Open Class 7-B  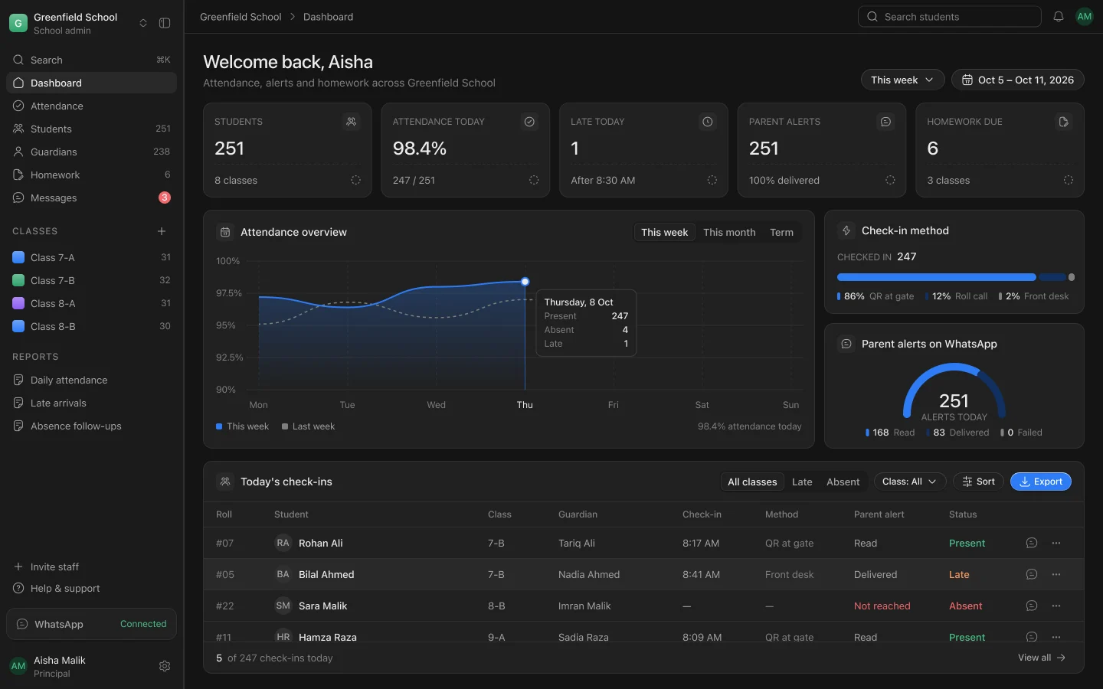pyautogui.click(x=91, y=280)
